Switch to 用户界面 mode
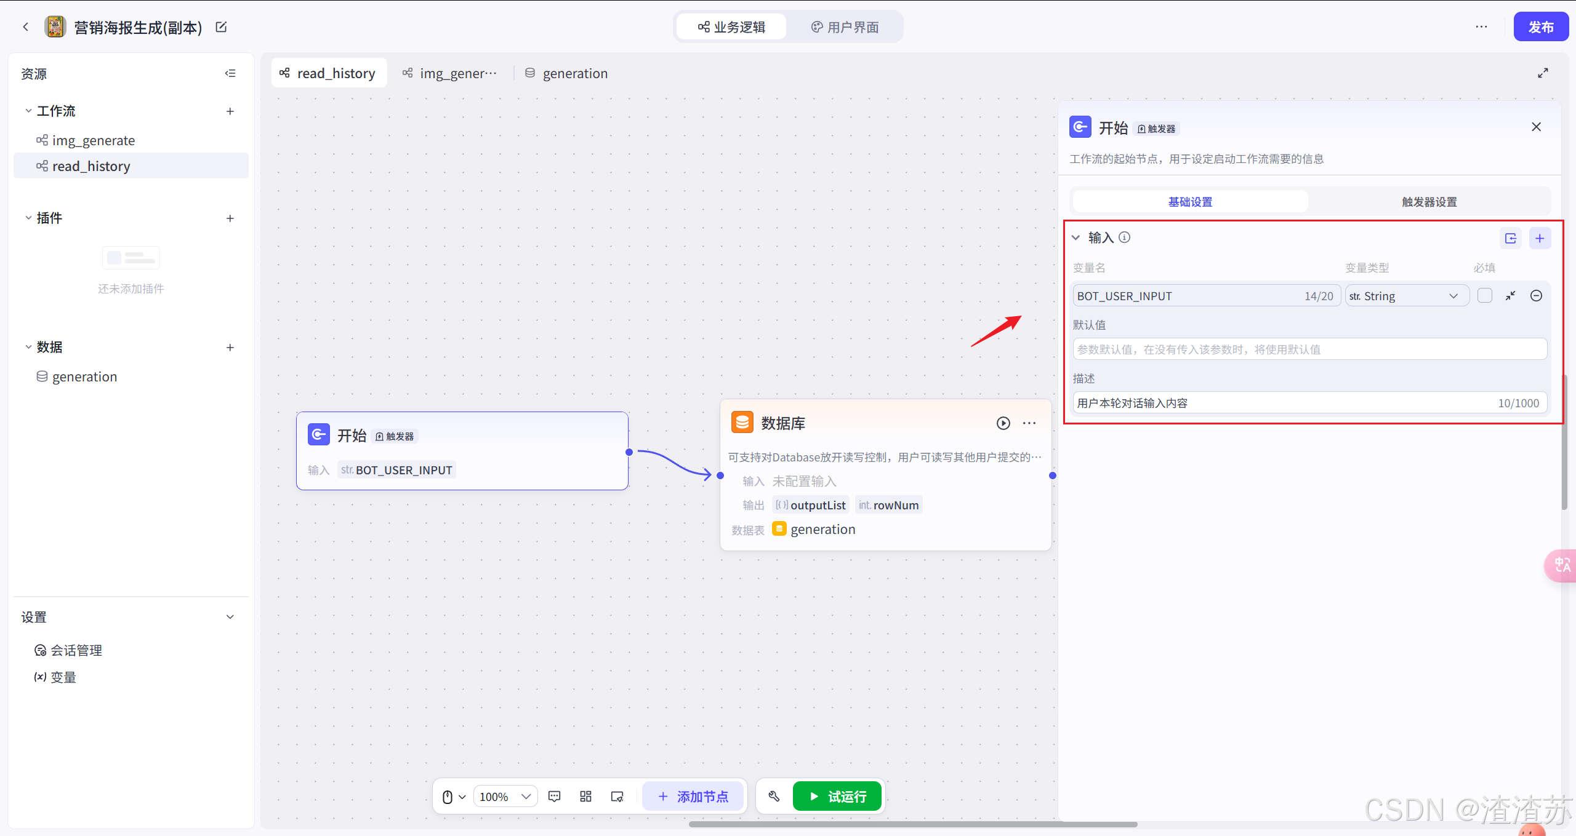 845,27
